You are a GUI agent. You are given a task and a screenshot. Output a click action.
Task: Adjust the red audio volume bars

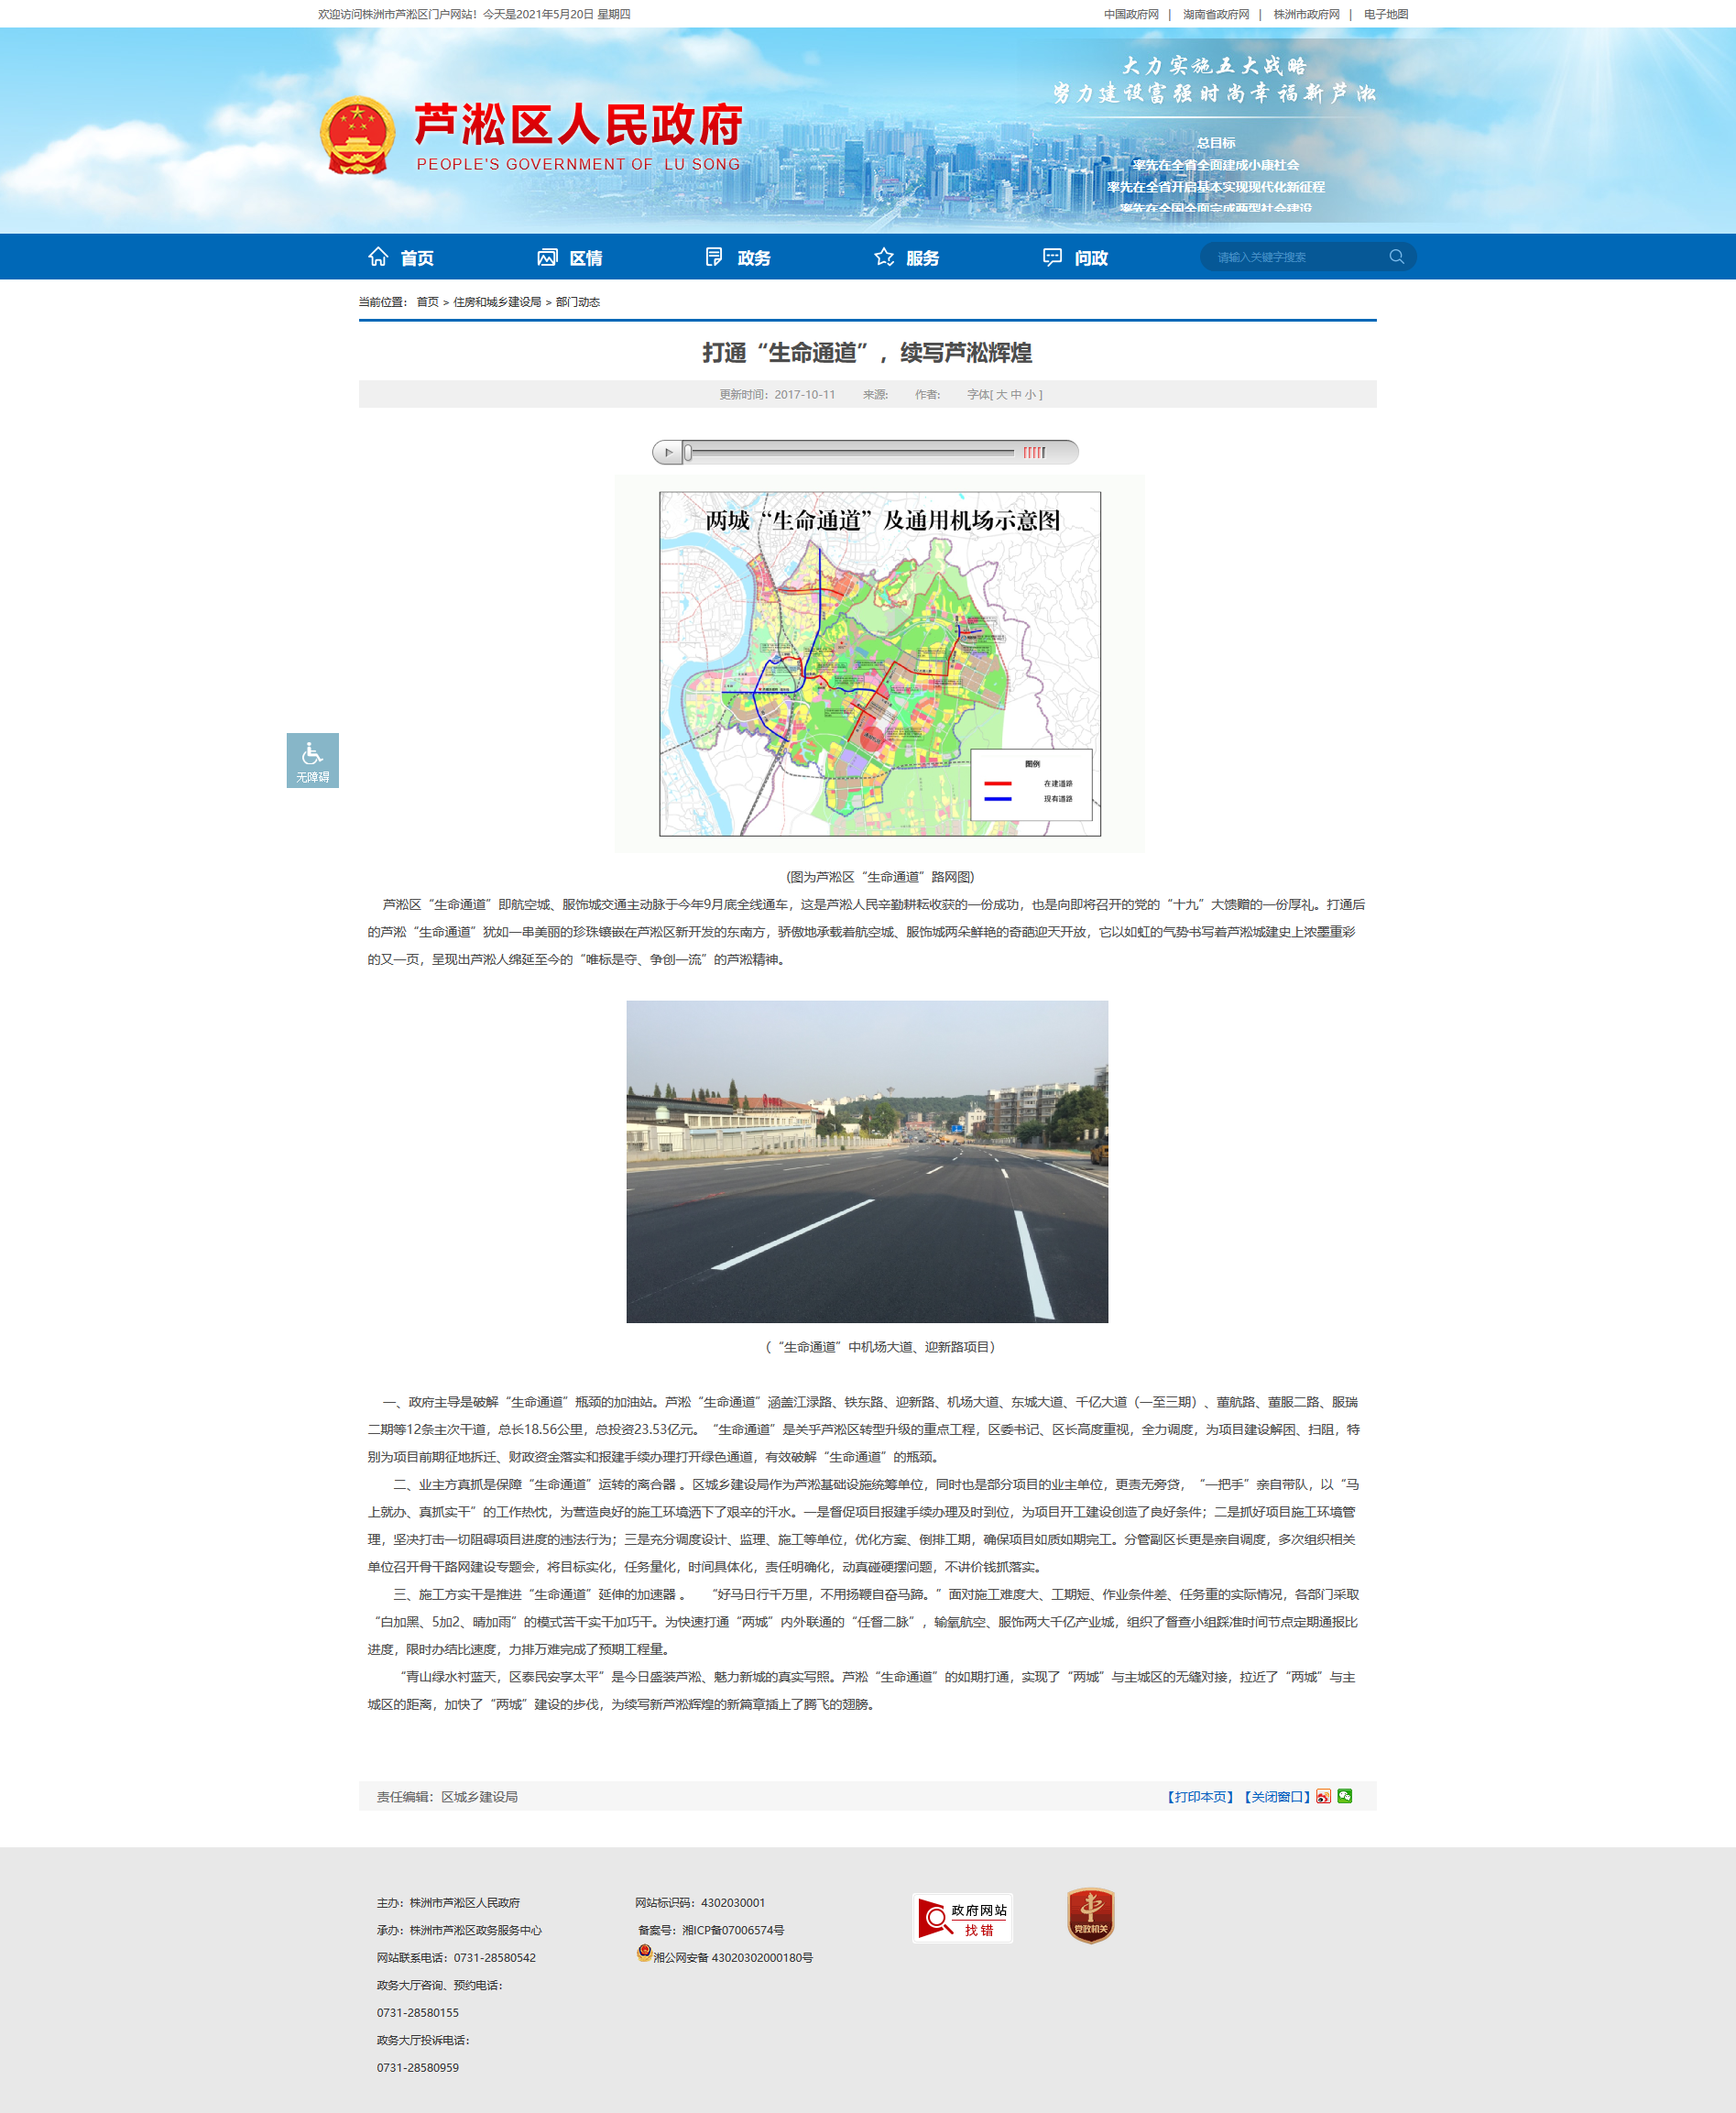(x=1034, y=452)
